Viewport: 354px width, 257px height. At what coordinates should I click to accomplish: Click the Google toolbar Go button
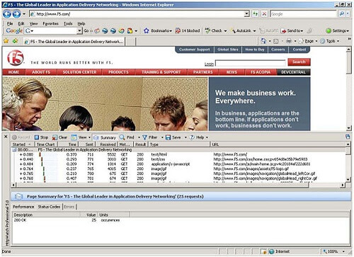(86, 30)
